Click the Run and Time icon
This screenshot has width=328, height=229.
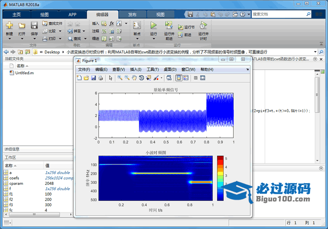coord(203,25)
